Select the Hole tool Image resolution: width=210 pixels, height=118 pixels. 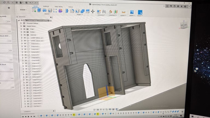click(50, 10)
